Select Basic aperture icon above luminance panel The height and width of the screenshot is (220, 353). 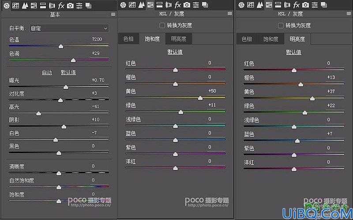click(x=241, y=5)
